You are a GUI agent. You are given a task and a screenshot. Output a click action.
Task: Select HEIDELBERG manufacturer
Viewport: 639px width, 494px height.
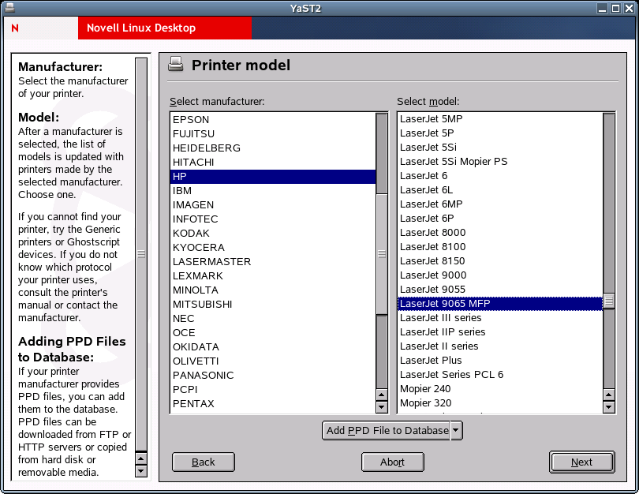pyautogui.click(x=273, y=148)
